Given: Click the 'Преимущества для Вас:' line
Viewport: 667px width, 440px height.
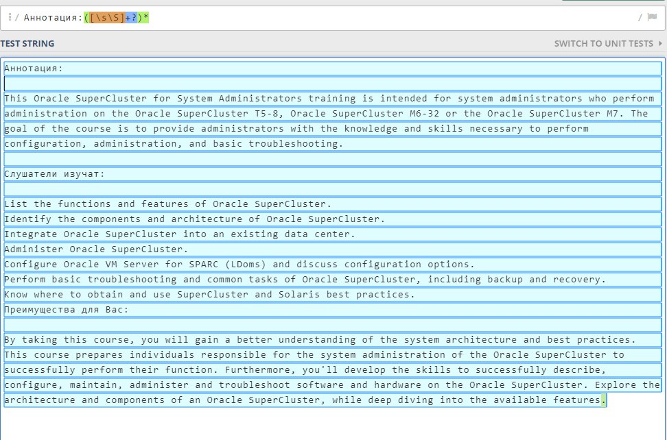Looking at the screenshot, I should pos(333,310).
